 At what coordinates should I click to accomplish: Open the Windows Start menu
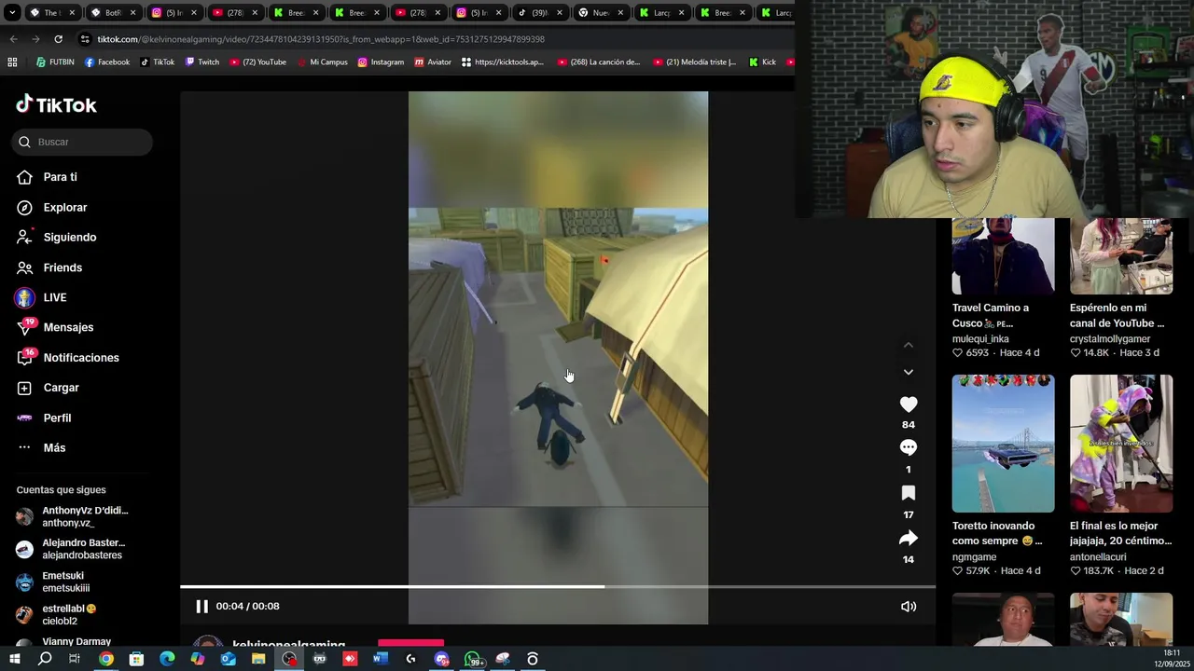[x=14, y=659]
